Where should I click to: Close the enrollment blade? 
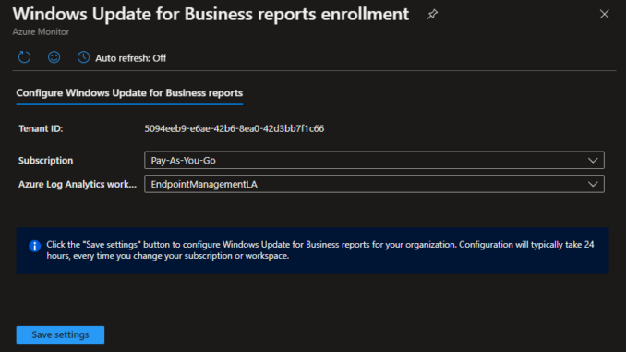(605, 15)
